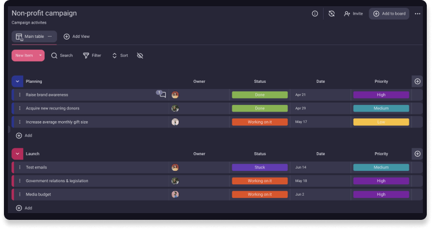Click the activity log refresh icon

[x=332, y=14]
